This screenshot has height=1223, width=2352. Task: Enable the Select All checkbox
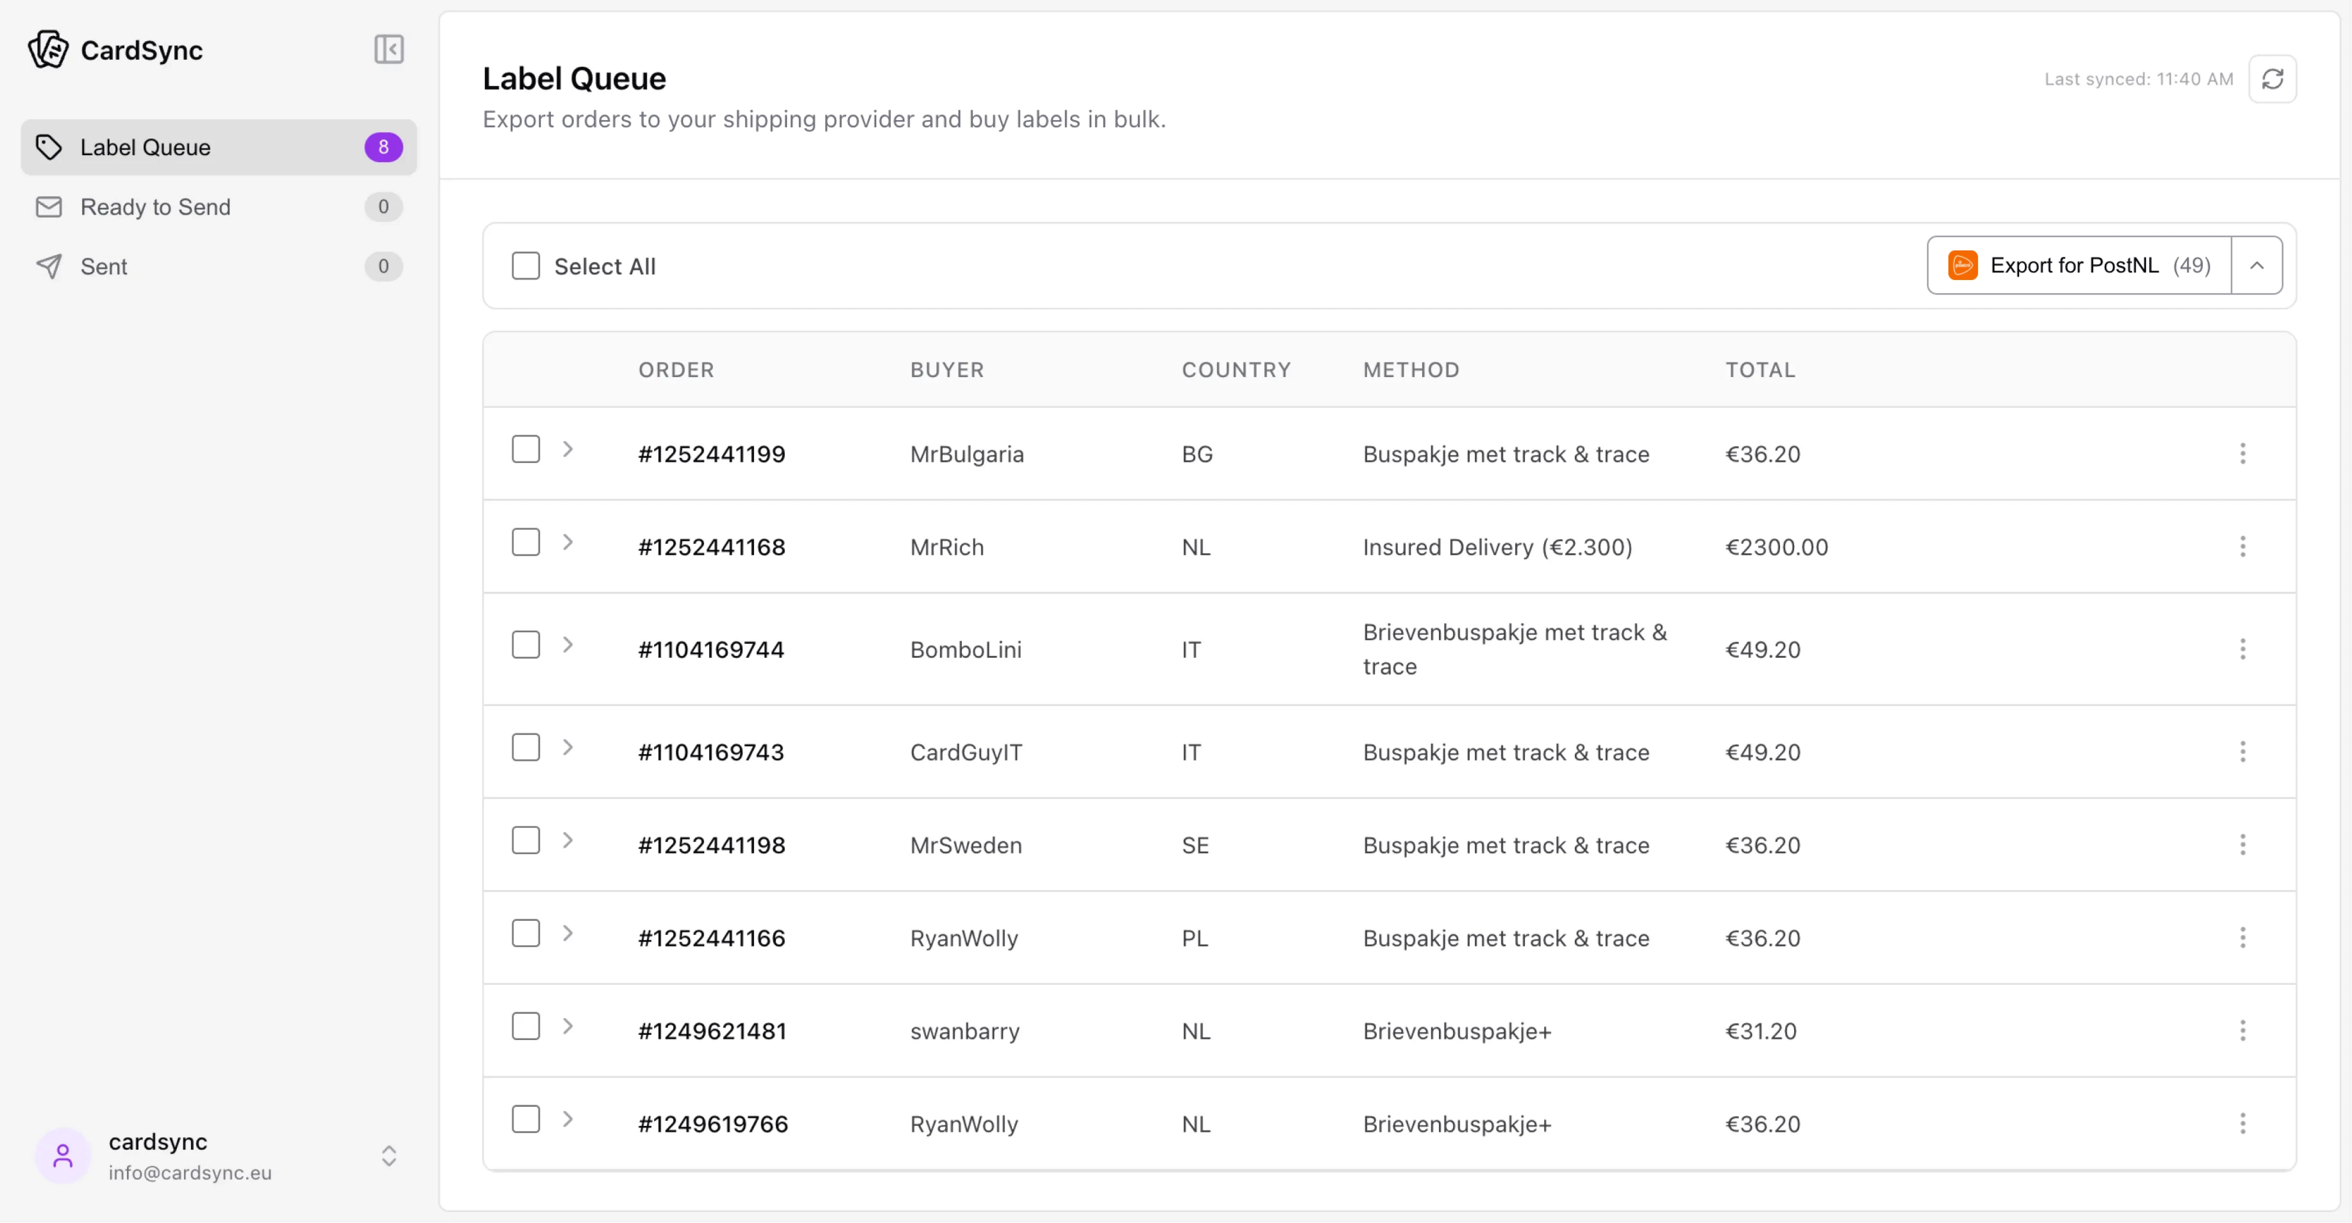[x=526, y=265]
